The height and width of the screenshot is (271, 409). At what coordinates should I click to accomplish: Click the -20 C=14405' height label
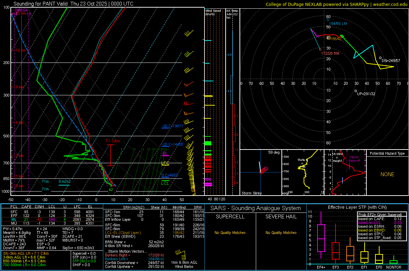172,144
